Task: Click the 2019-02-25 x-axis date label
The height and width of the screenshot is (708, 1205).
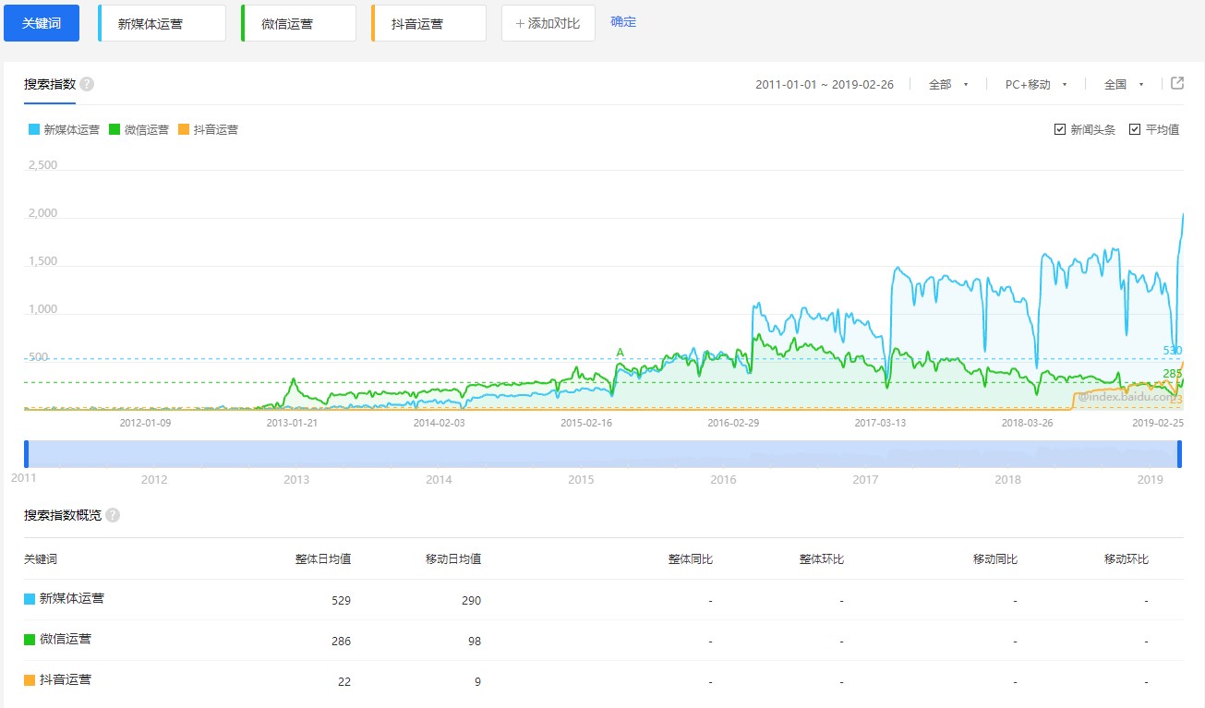Action: [1159, 423]
